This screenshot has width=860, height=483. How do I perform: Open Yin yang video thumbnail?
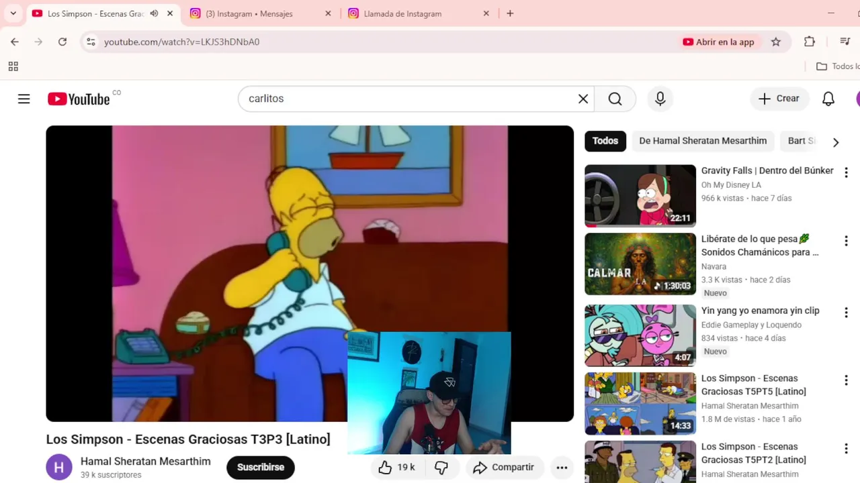(x=640, y=335)
